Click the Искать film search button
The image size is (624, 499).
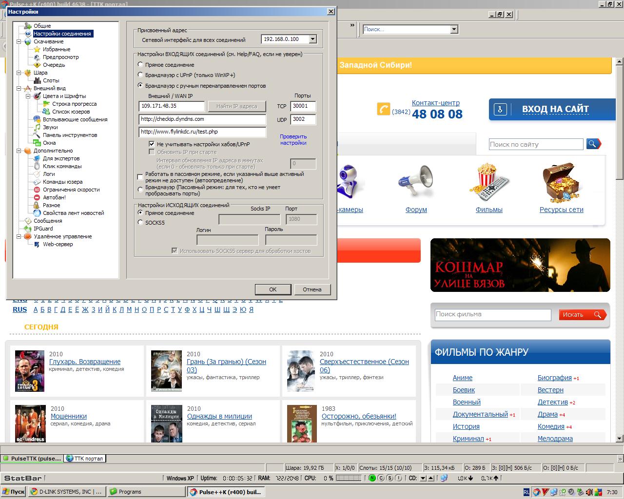[582, 315]
